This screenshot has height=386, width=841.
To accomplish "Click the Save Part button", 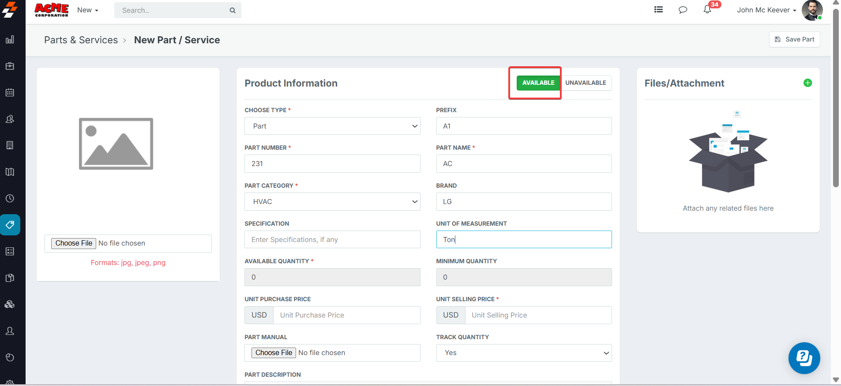I will (x=794, y=39).
